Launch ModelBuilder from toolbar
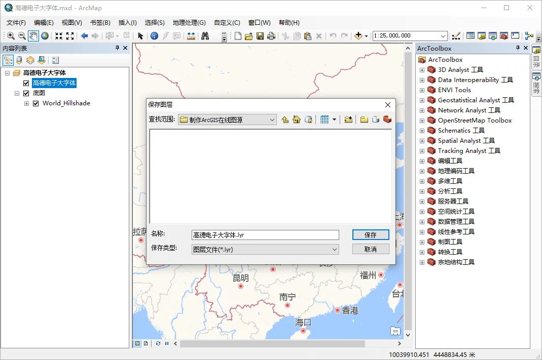 click(x=529, y=35)
